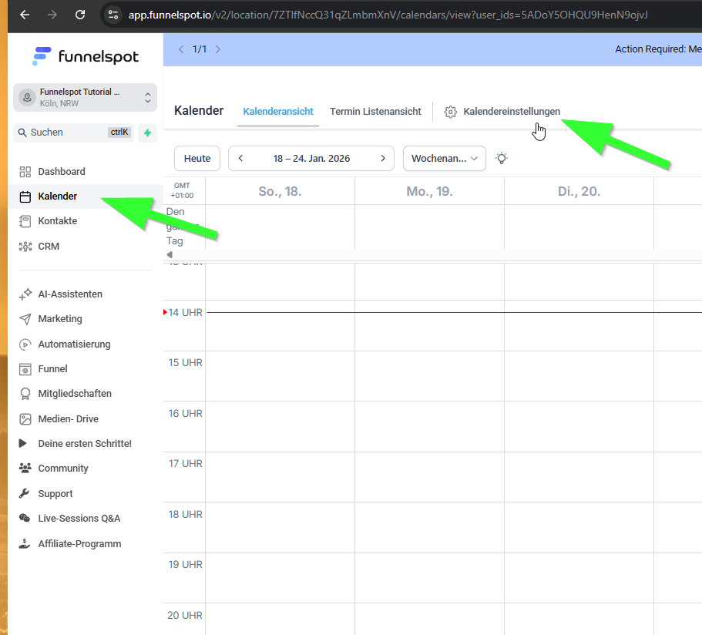The image size is (702, 635).
Task: Switch to the Termin Listenansicht tab
Action: (375, 112)
